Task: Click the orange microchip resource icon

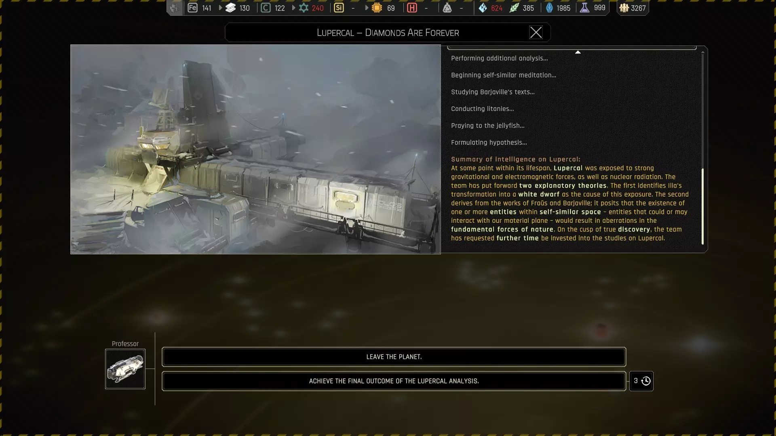Action: 377,8
